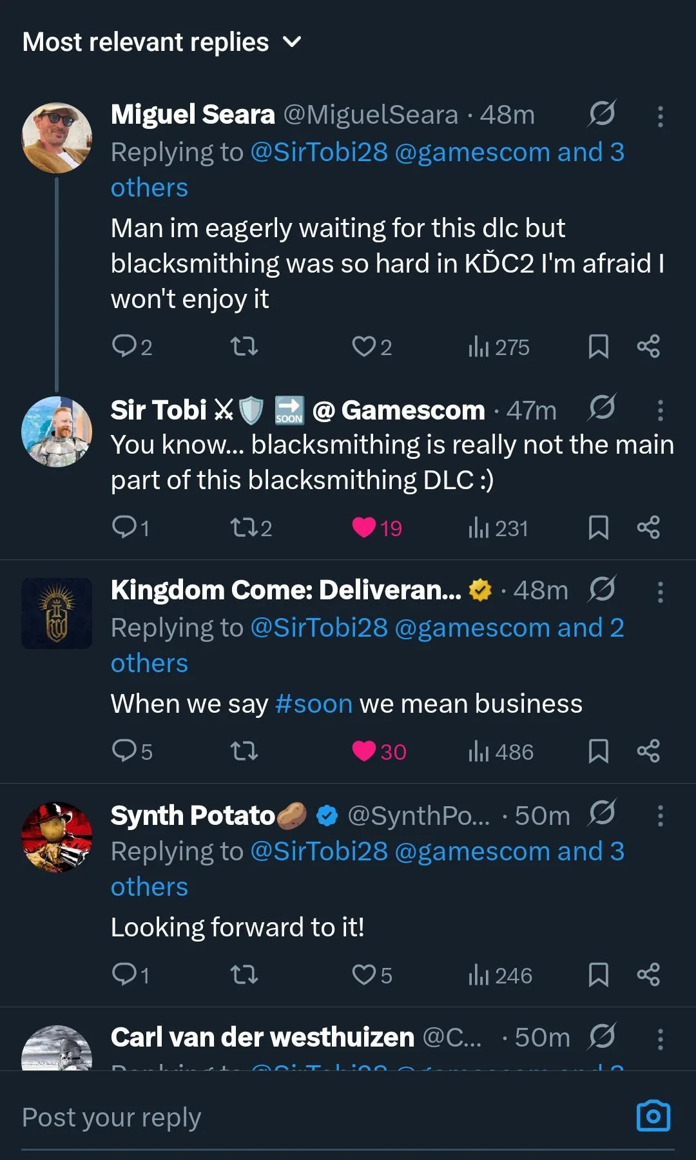Repost Sir Tobi's blacksmithing reply
Image resolution: width=696 pixels, height=1160 pixels.
pos(251,528)
